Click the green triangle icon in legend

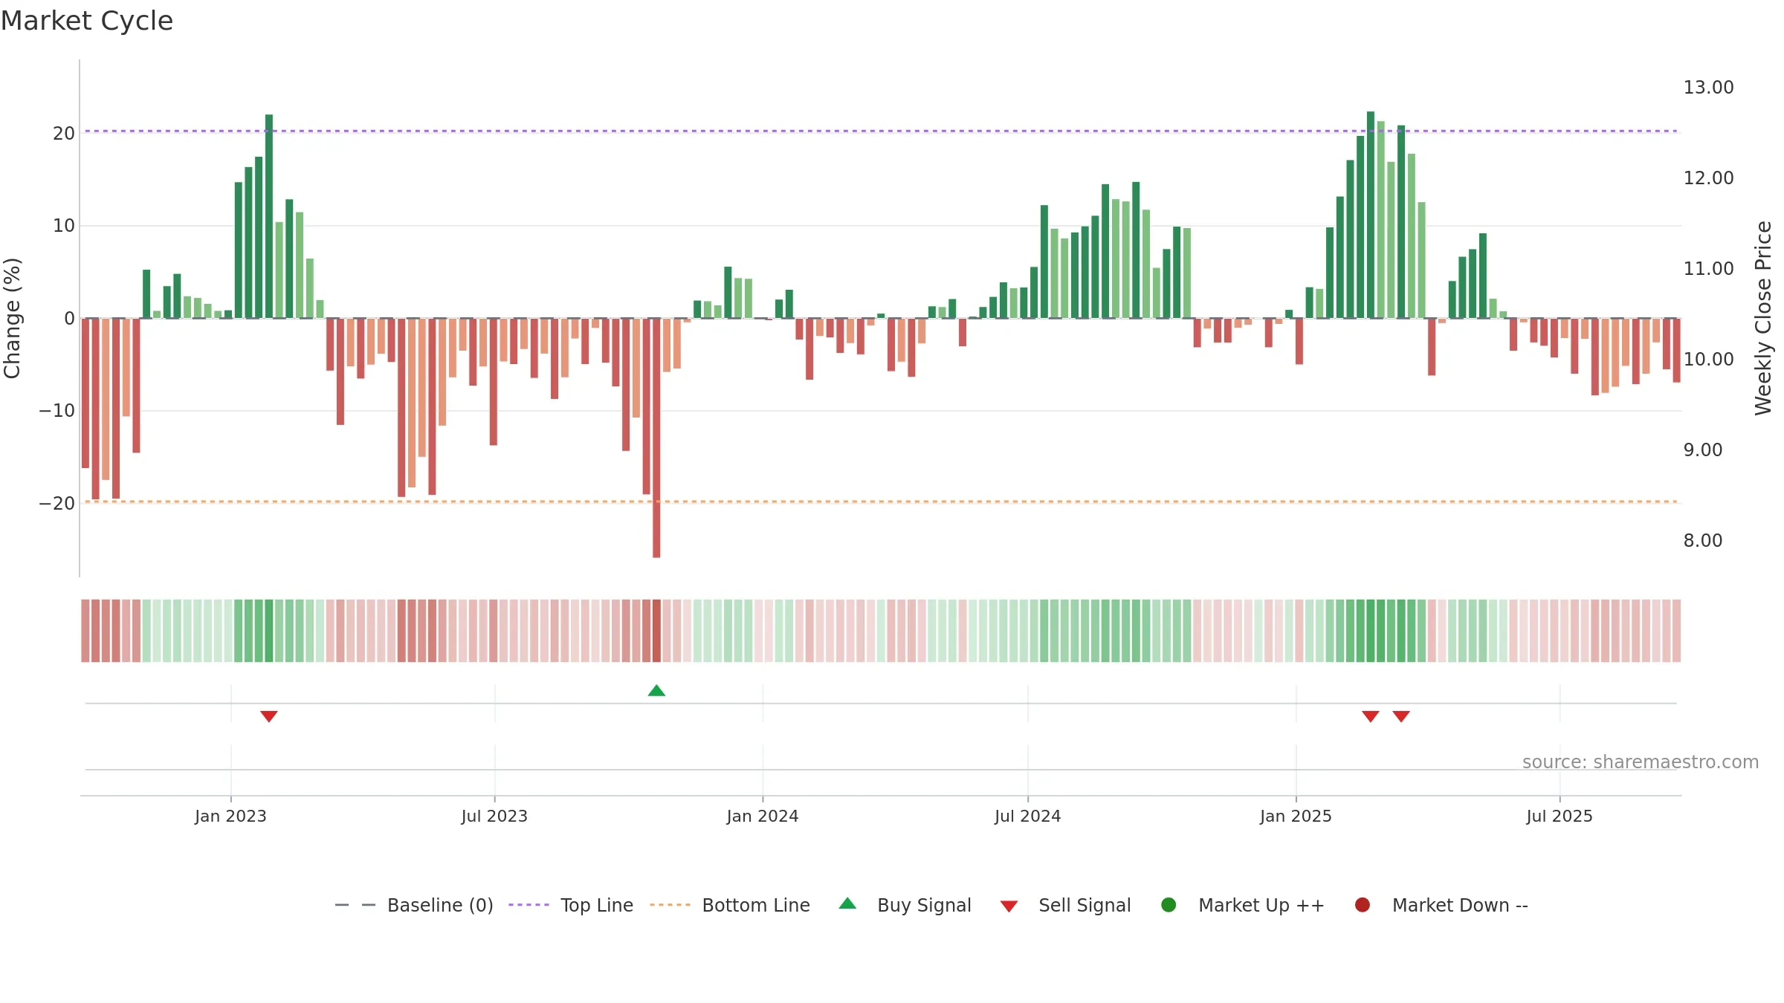(847, 903)
